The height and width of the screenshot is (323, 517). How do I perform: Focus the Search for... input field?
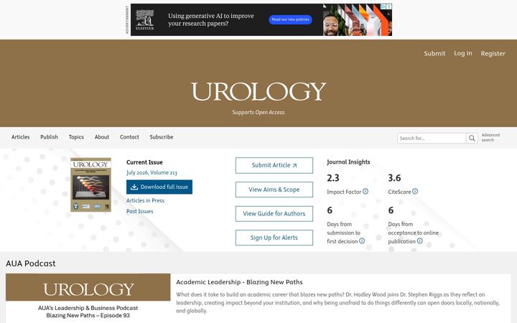pos(432,138)
